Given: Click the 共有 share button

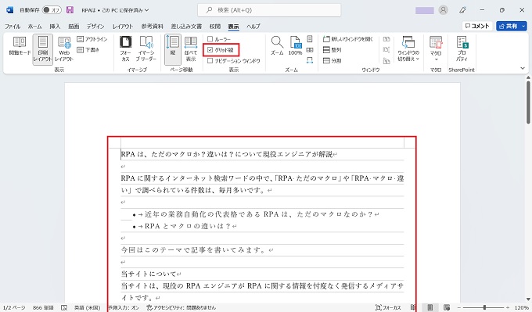Looking at the screenshot, I should coord(509,26).
